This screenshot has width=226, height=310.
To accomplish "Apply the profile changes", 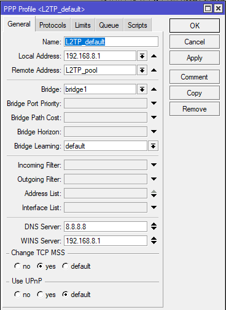I will pyautogui.click(x=195, y=58).
